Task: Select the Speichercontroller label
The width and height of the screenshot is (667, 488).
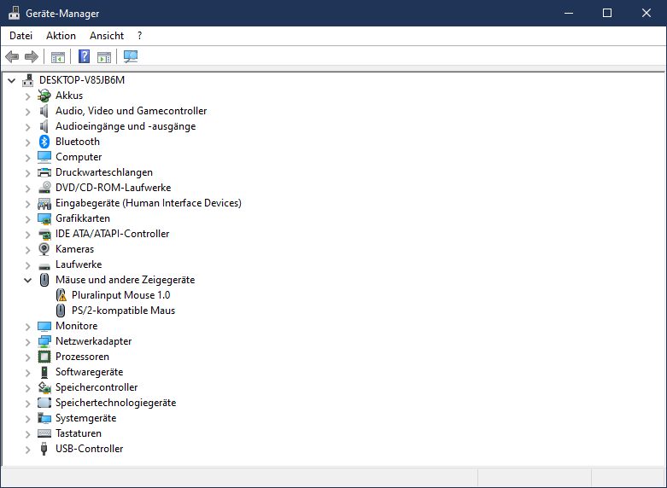Action: [x=97, y=387]
